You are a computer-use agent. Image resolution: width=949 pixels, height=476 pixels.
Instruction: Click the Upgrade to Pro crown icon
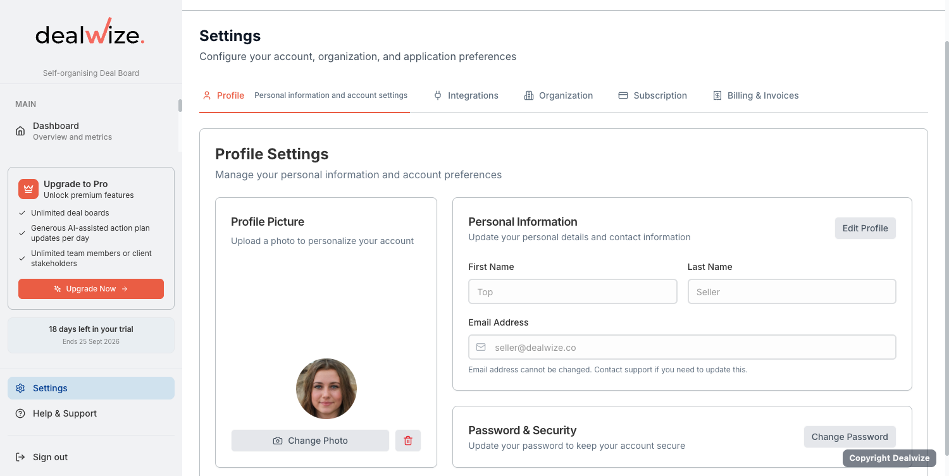[28, 189]
